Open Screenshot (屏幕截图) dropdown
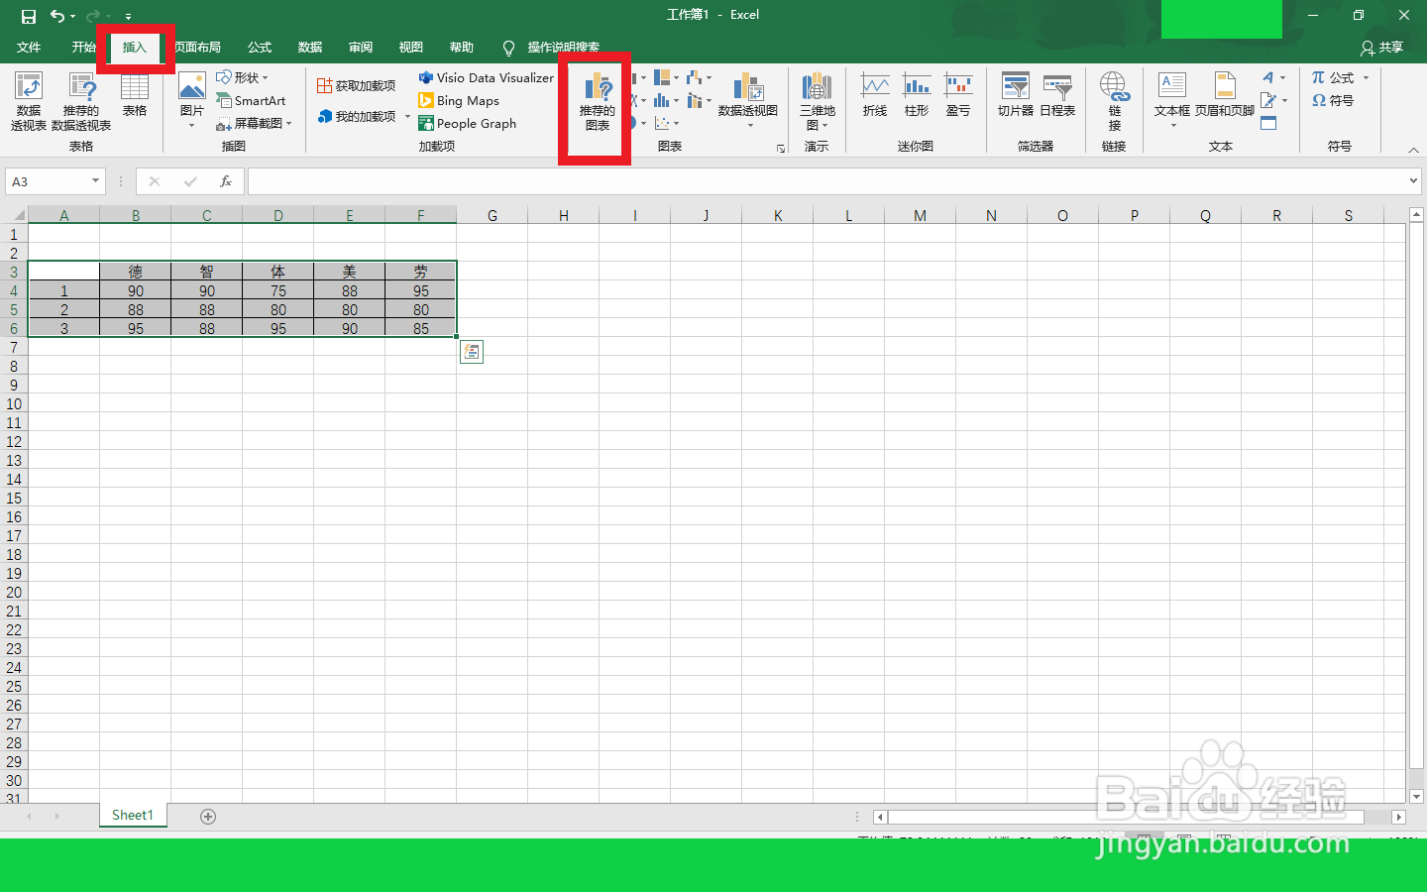This screenshot has width=1427, height=892. click(255, 123)
